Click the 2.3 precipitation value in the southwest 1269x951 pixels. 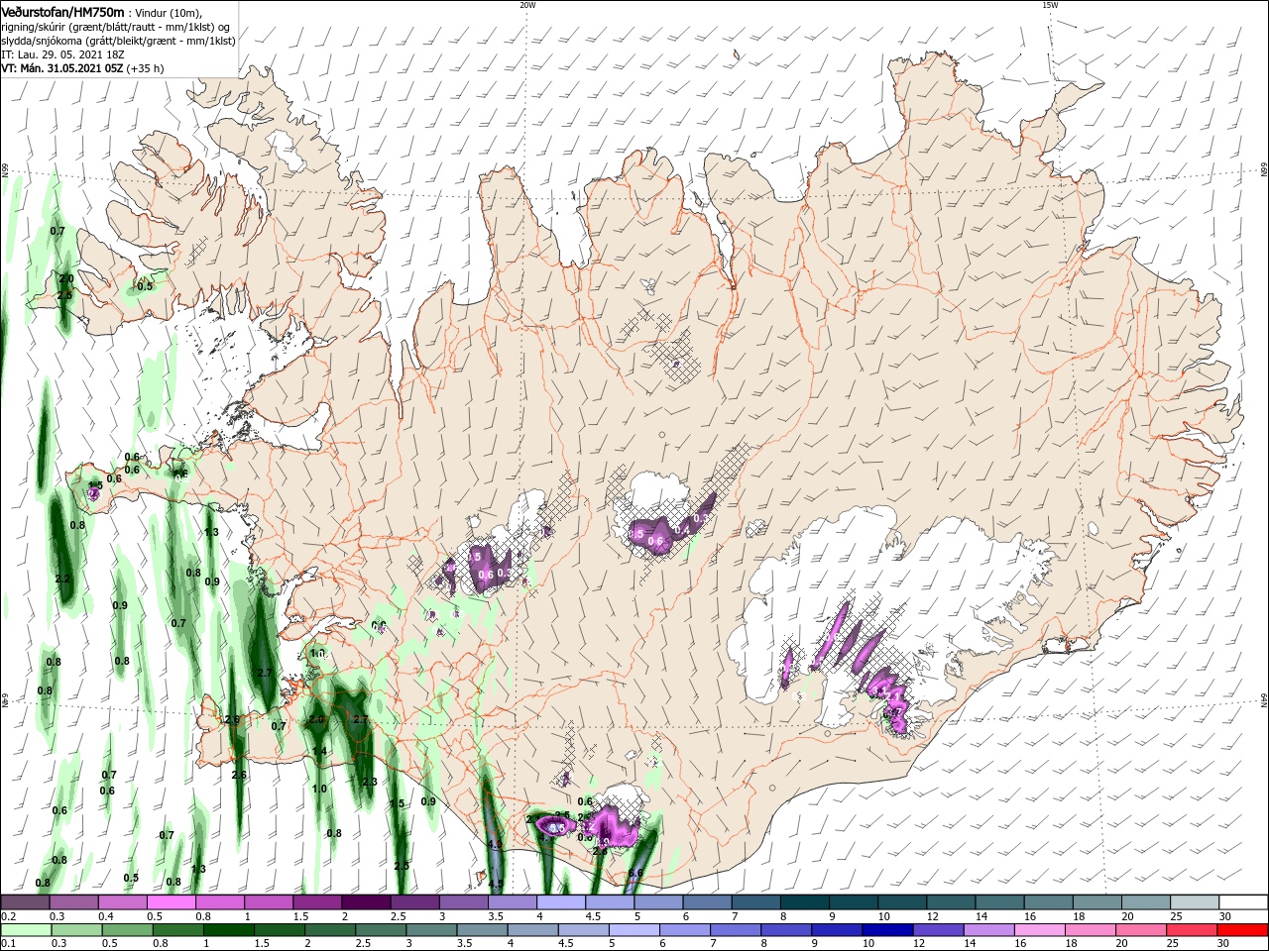coord(370,782)
